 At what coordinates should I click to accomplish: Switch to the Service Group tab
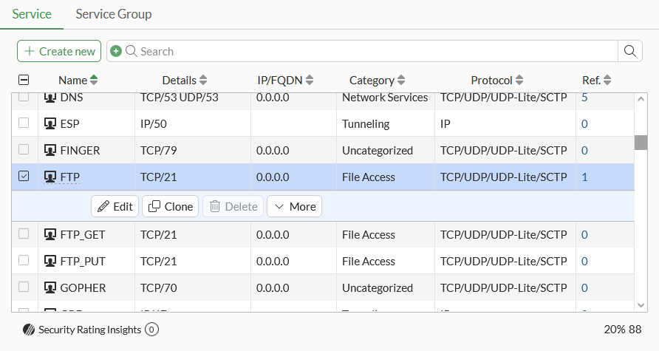[113, 14]
